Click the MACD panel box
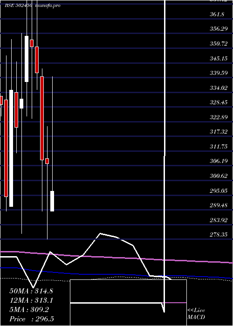Viewport: 233px width, 326px height. (128, 303)
